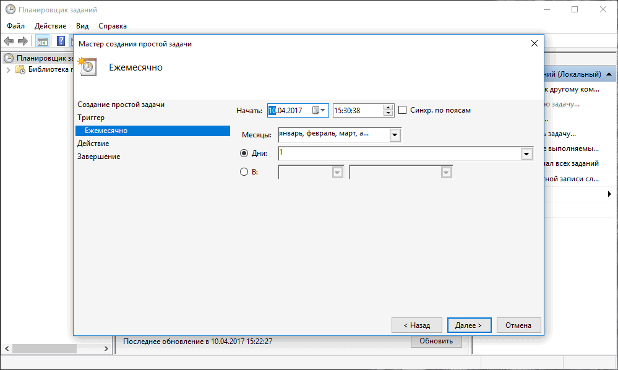Click the Forward arrow toolbar icon
The height and width of the screenshot is (370, 618).
click(x=23, y=41)
